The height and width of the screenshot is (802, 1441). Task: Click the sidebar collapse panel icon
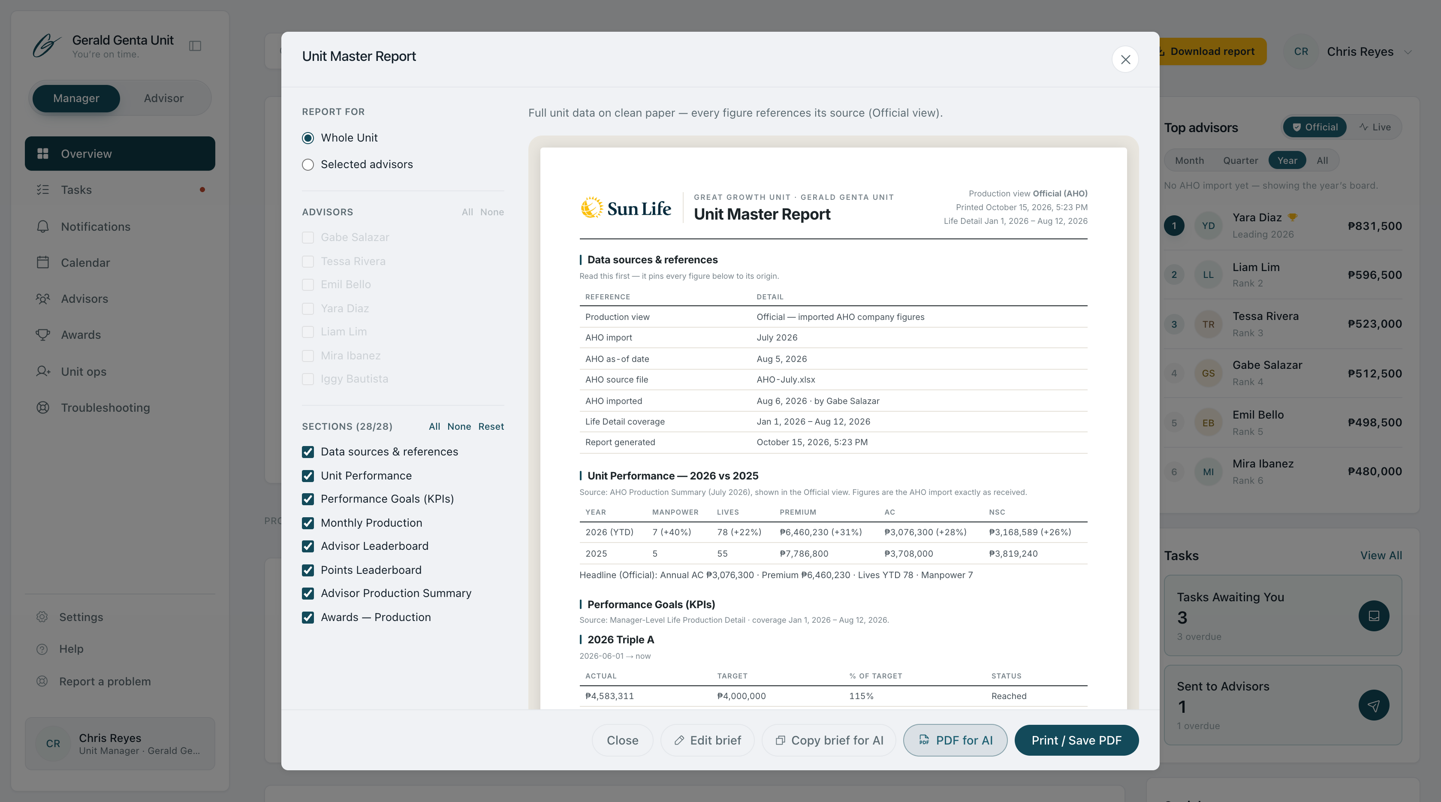pos(195,46)
